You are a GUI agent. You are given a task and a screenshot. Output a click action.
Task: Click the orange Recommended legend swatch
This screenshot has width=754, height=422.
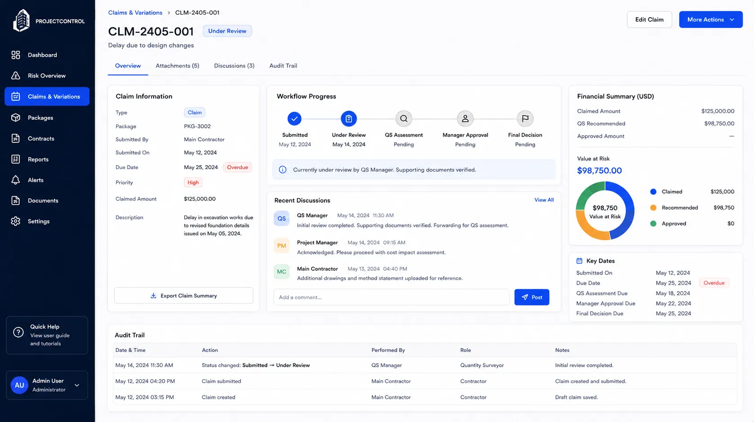pyautogui.click(x=653, y=208)
